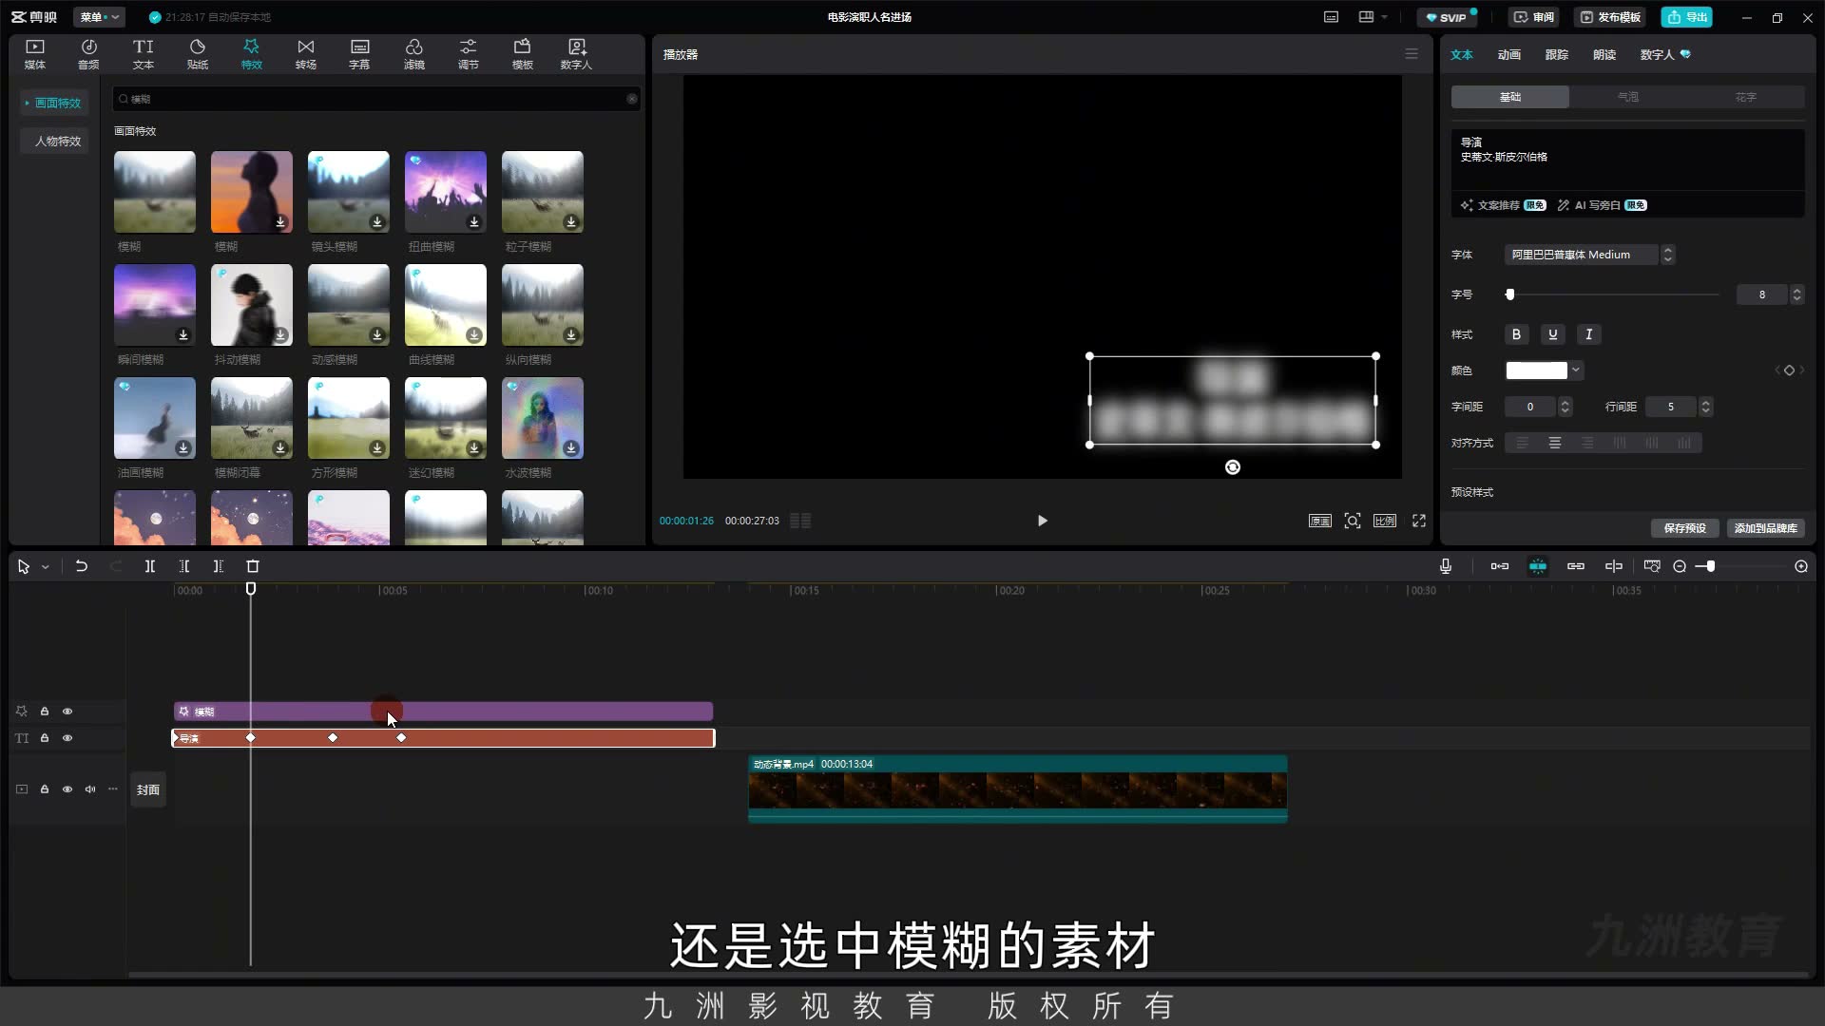Clear the search field with X icon
Viewport: 1825px width, 1026px height.
632,99
